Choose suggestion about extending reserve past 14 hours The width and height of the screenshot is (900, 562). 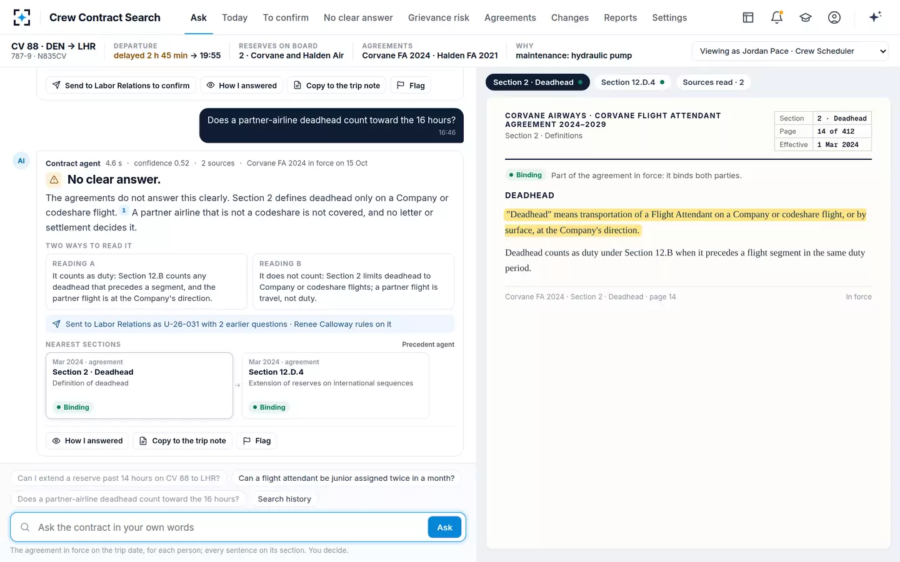[119, 478]
